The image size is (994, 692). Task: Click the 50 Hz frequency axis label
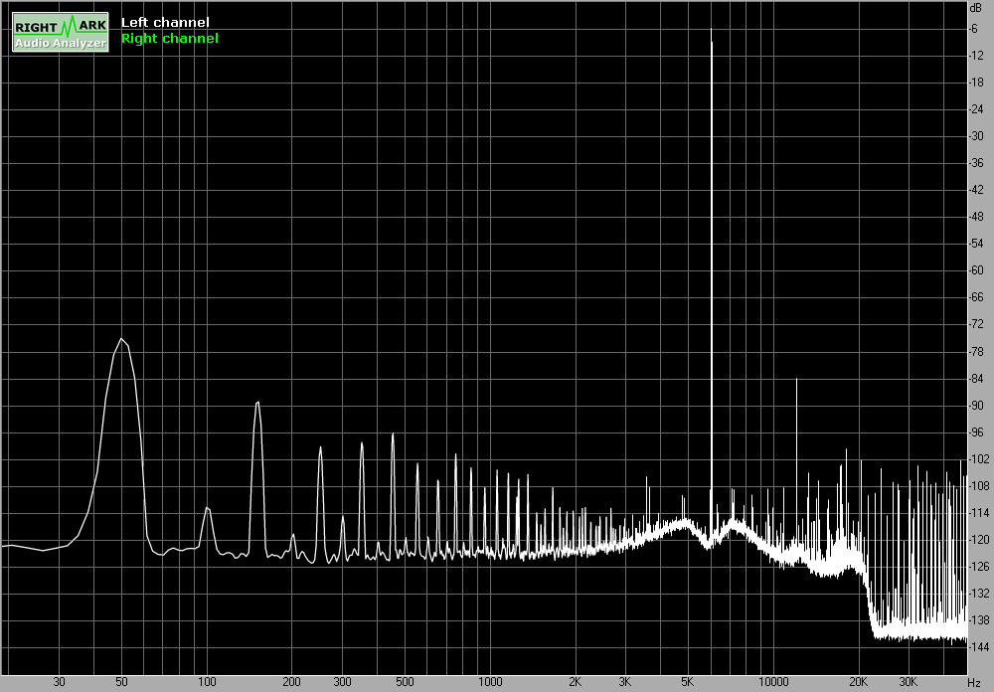click(121, 682)
